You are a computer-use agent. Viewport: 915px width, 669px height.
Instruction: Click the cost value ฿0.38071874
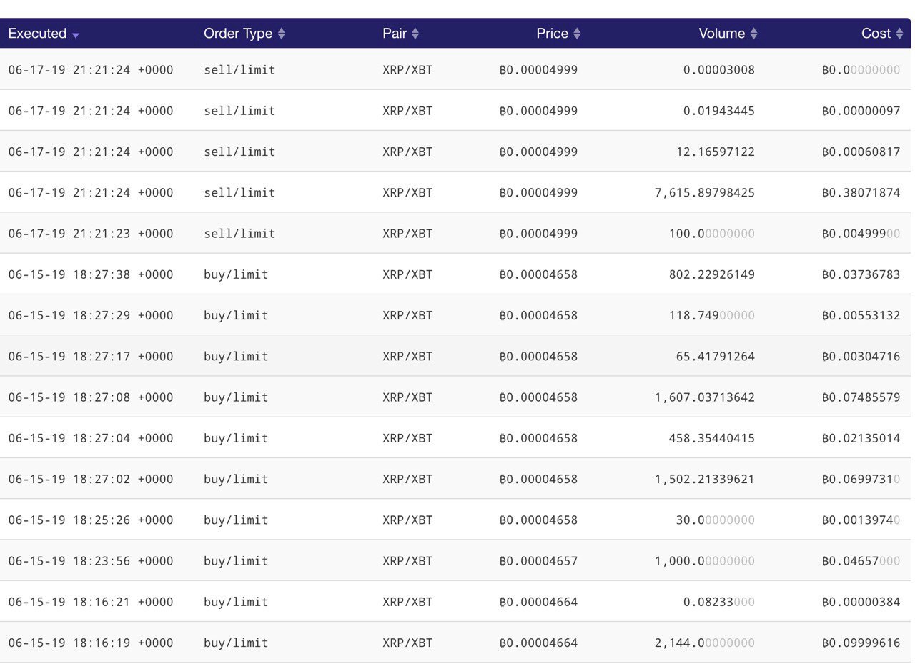[x=861, y=193]
